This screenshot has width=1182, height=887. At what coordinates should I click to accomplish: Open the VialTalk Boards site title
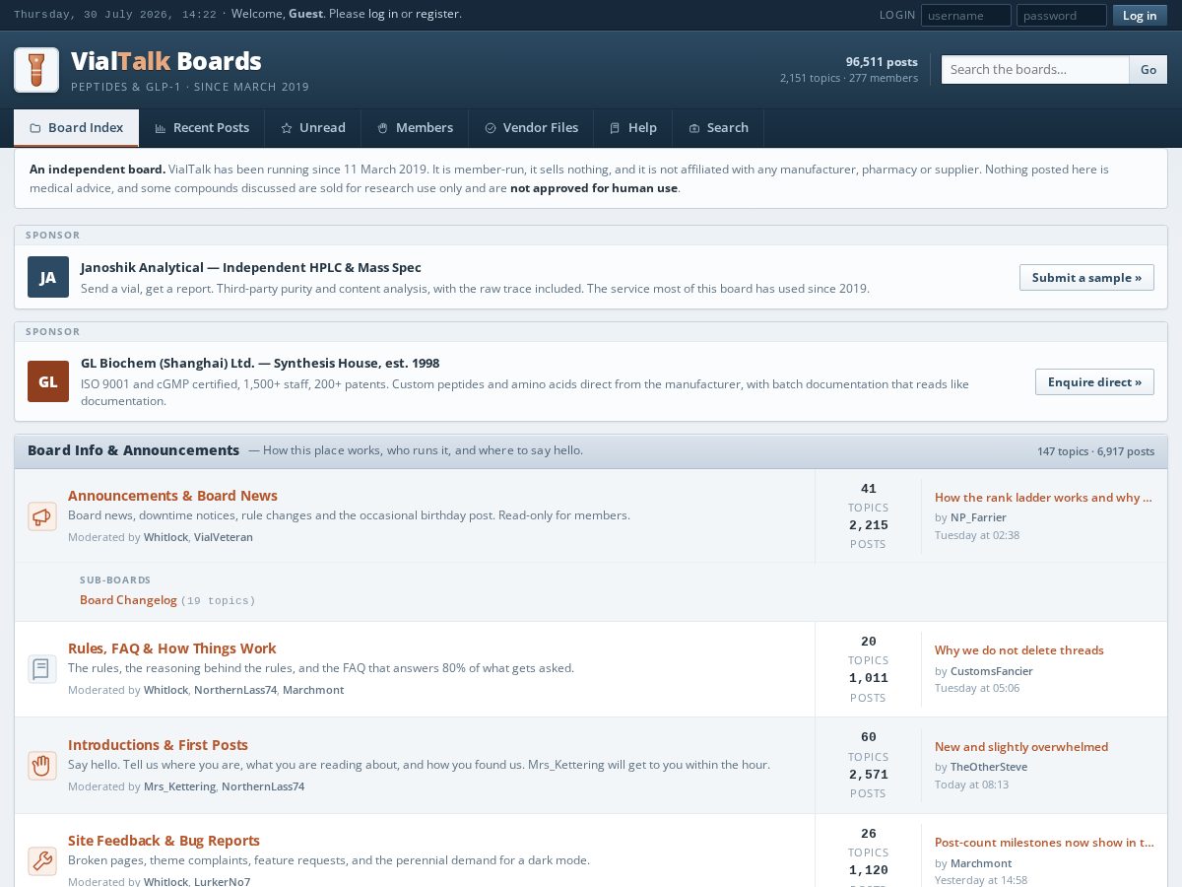click(x=166, y=61)
